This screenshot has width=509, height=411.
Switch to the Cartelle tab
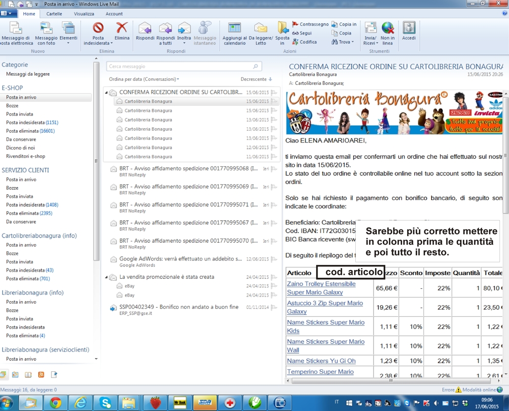pyautogui.click(x=54, y=14)
